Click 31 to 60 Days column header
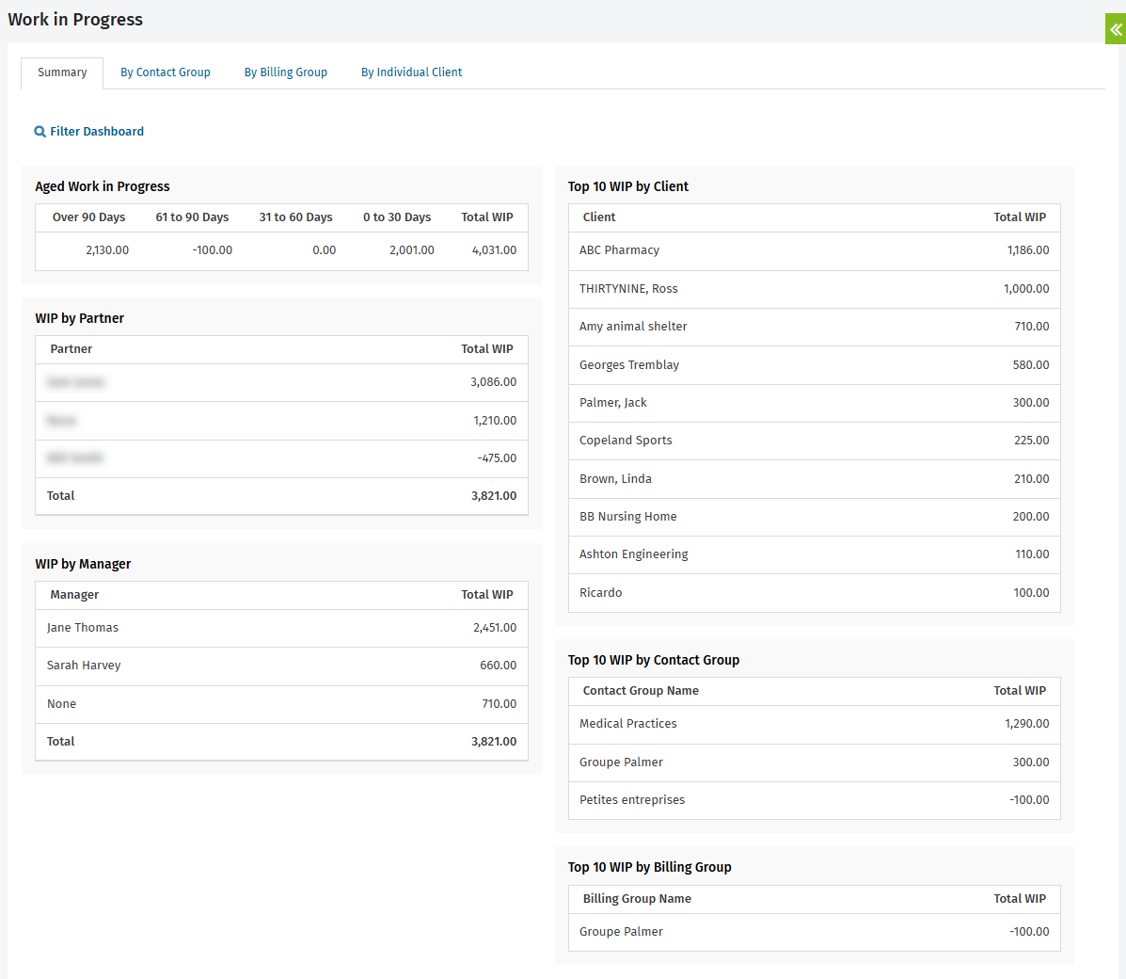This screenshot has height=979, width=1126. click(x=296, y=217)
